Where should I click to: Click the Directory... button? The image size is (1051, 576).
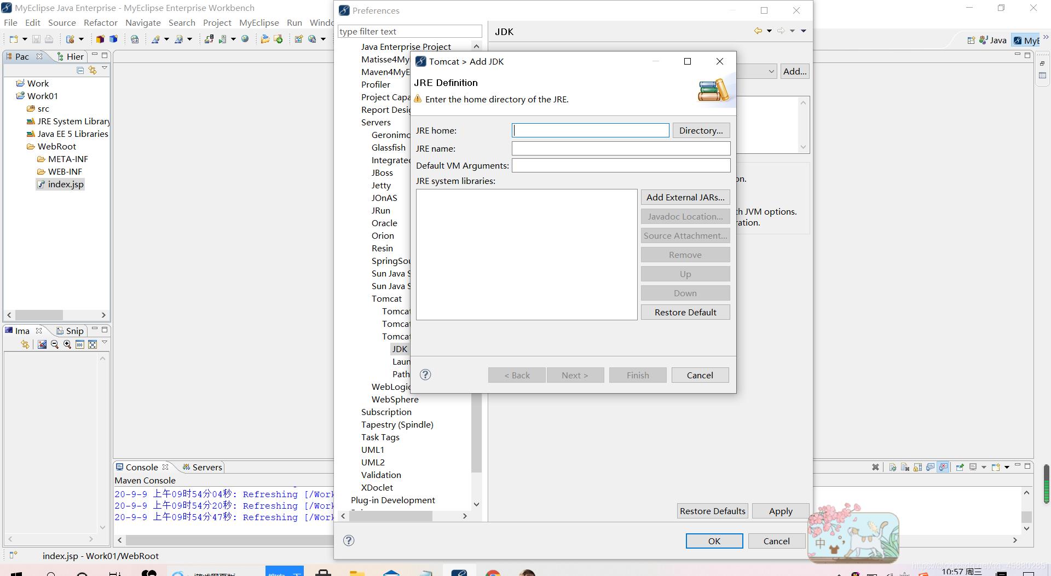[x=701, y=130]
